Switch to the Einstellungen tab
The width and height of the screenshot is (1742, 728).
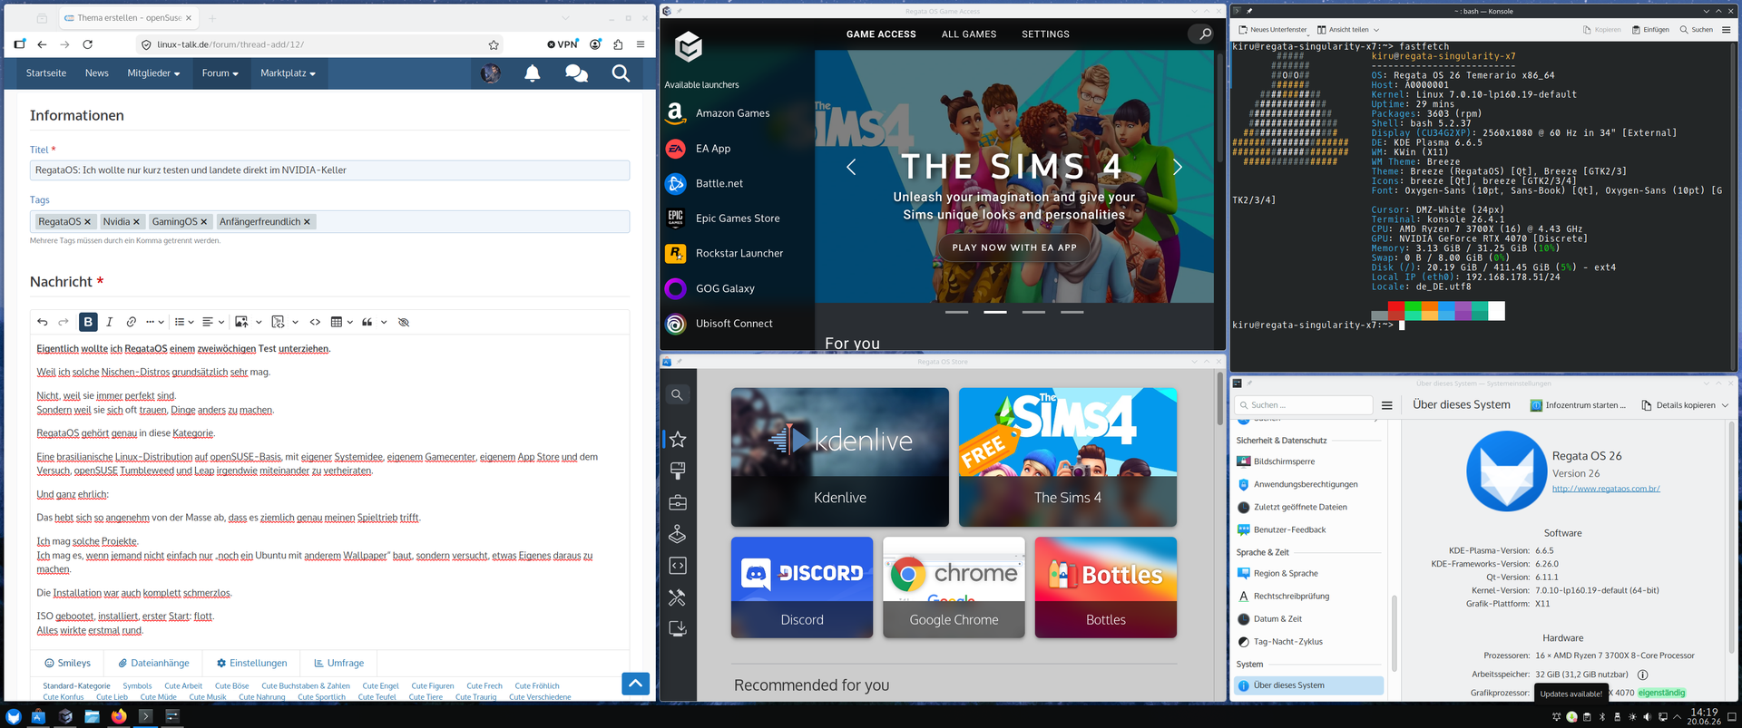click(x=251, y=664)
